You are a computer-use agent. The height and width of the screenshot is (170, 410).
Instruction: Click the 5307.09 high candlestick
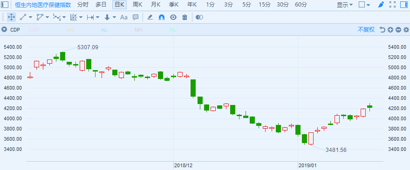[x=63, y=56]
